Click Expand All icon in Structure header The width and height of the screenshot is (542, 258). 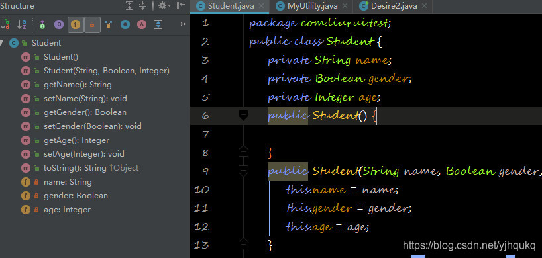tap(129, 5)
